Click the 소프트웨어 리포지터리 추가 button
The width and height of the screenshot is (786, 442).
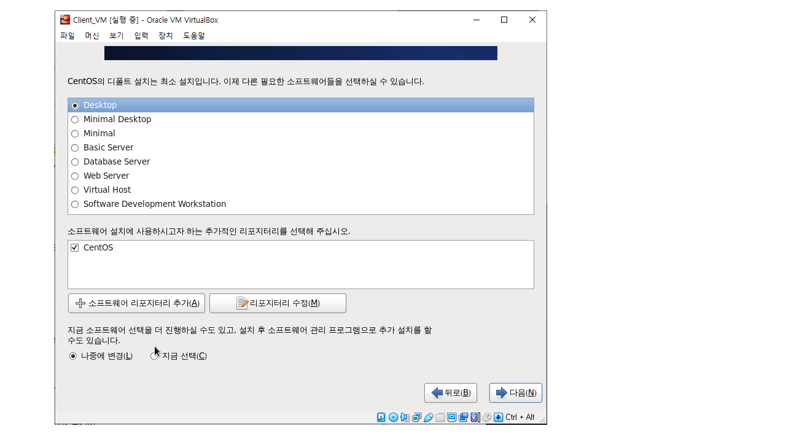pyautogui.click(x=136, y=303)
